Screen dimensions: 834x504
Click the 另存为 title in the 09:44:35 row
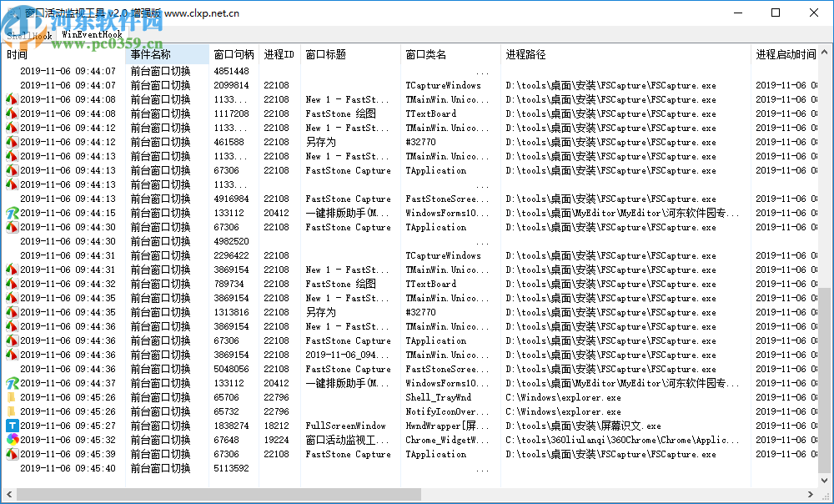tap(321, 312)
